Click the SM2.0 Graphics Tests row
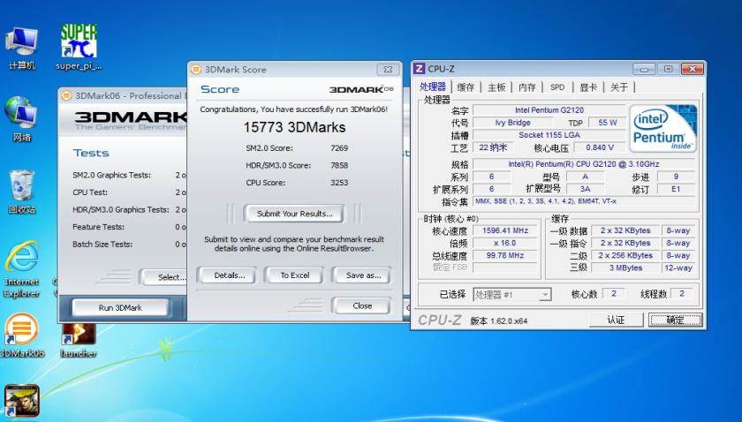Screen dimensions: 742x422 [x=129, y=175]
